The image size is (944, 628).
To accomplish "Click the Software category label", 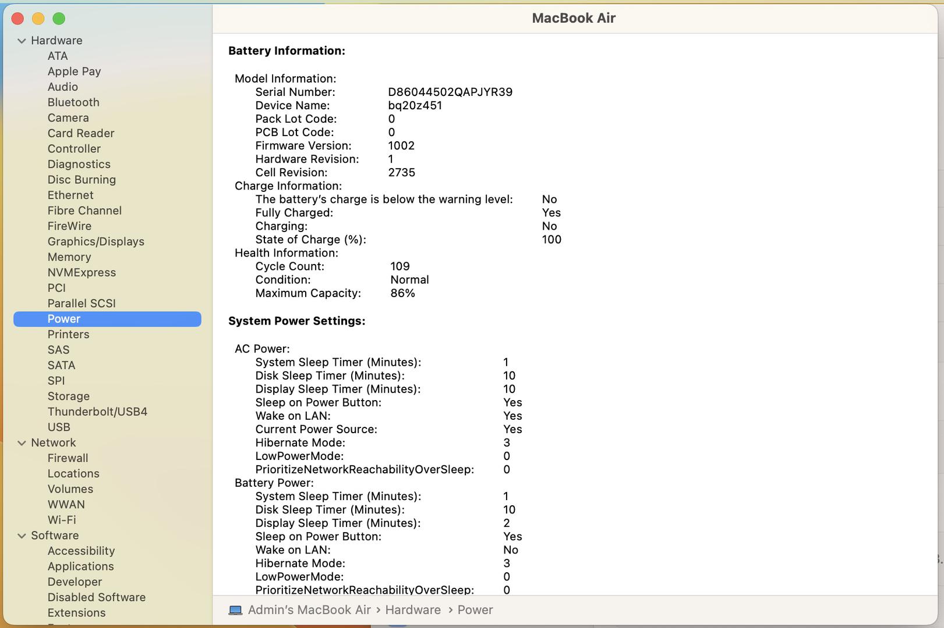I will click(x=55, y=536).
